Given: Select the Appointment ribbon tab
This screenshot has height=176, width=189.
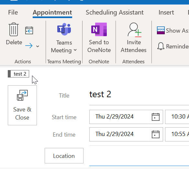Looking at the screenshot, I should pyautogui.click(x=52, y=13).
